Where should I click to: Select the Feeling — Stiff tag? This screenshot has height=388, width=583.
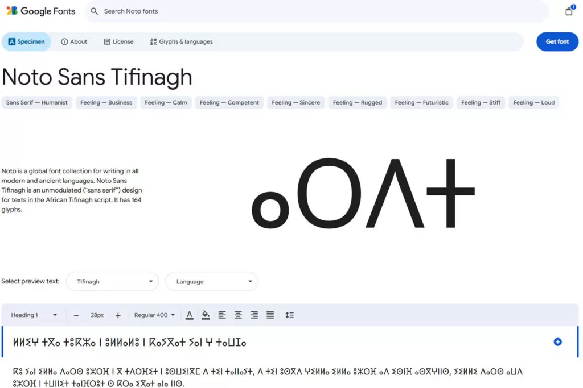481,102
